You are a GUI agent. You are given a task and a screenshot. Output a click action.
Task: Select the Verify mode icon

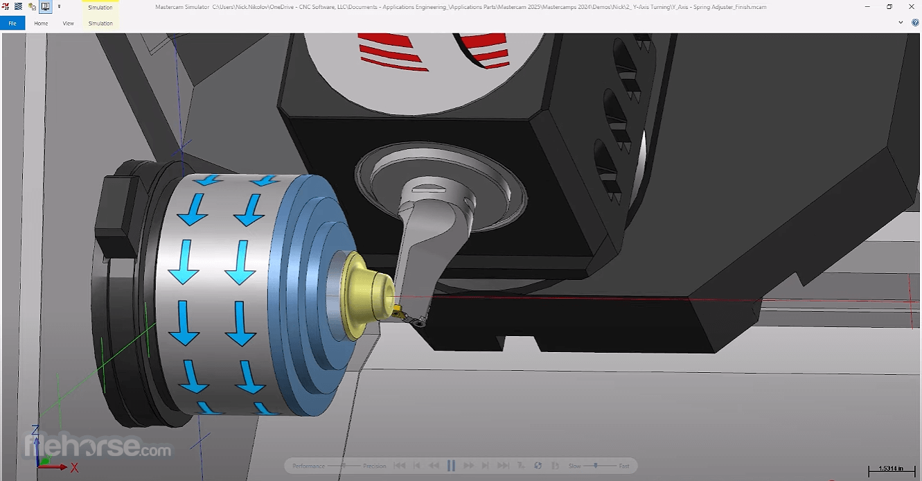coord(32,6)
